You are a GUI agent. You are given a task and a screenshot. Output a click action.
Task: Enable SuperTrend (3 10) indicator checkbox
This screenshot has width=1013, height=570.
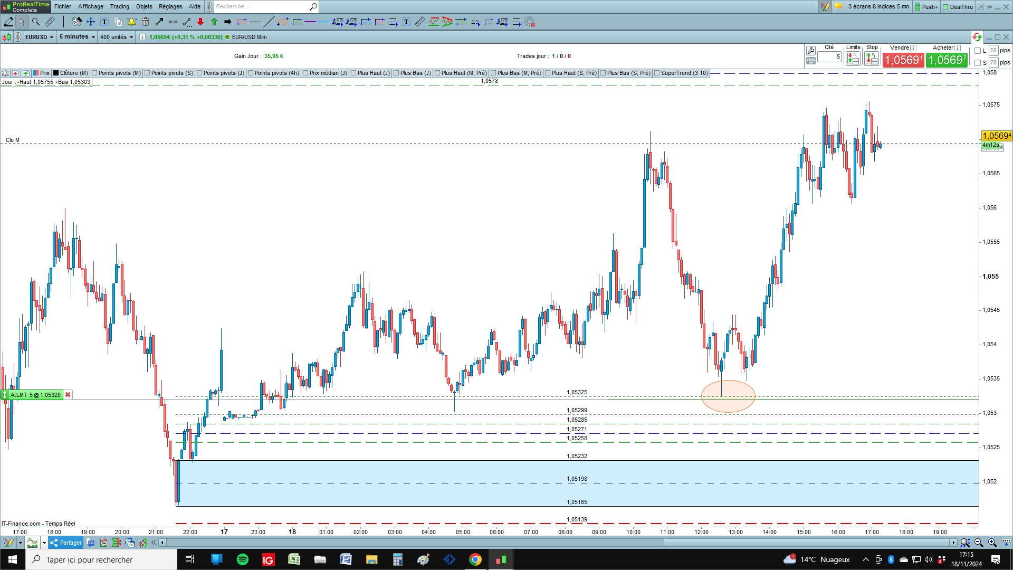tap(657, 73)
